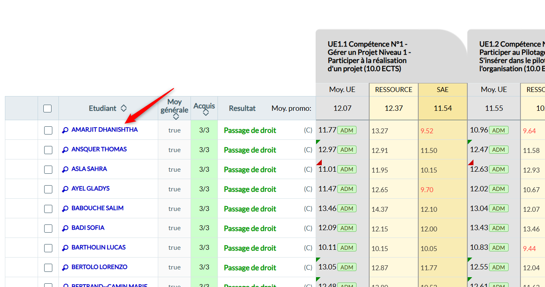The width and height of the screenshot is (545, 287).
Task: Click magnifier icon beside ANSQUER THOMAS
Action: pyautogui.click(x=65, y=150)
